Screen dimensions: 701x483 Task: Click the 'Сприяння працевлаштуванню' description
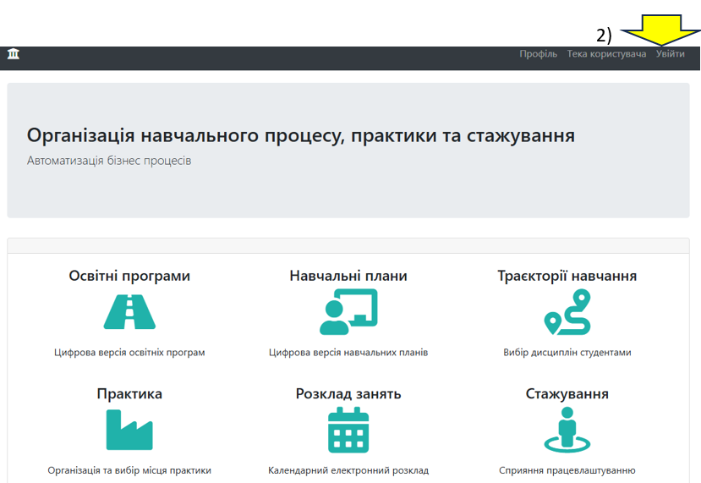tap(567, 471)
